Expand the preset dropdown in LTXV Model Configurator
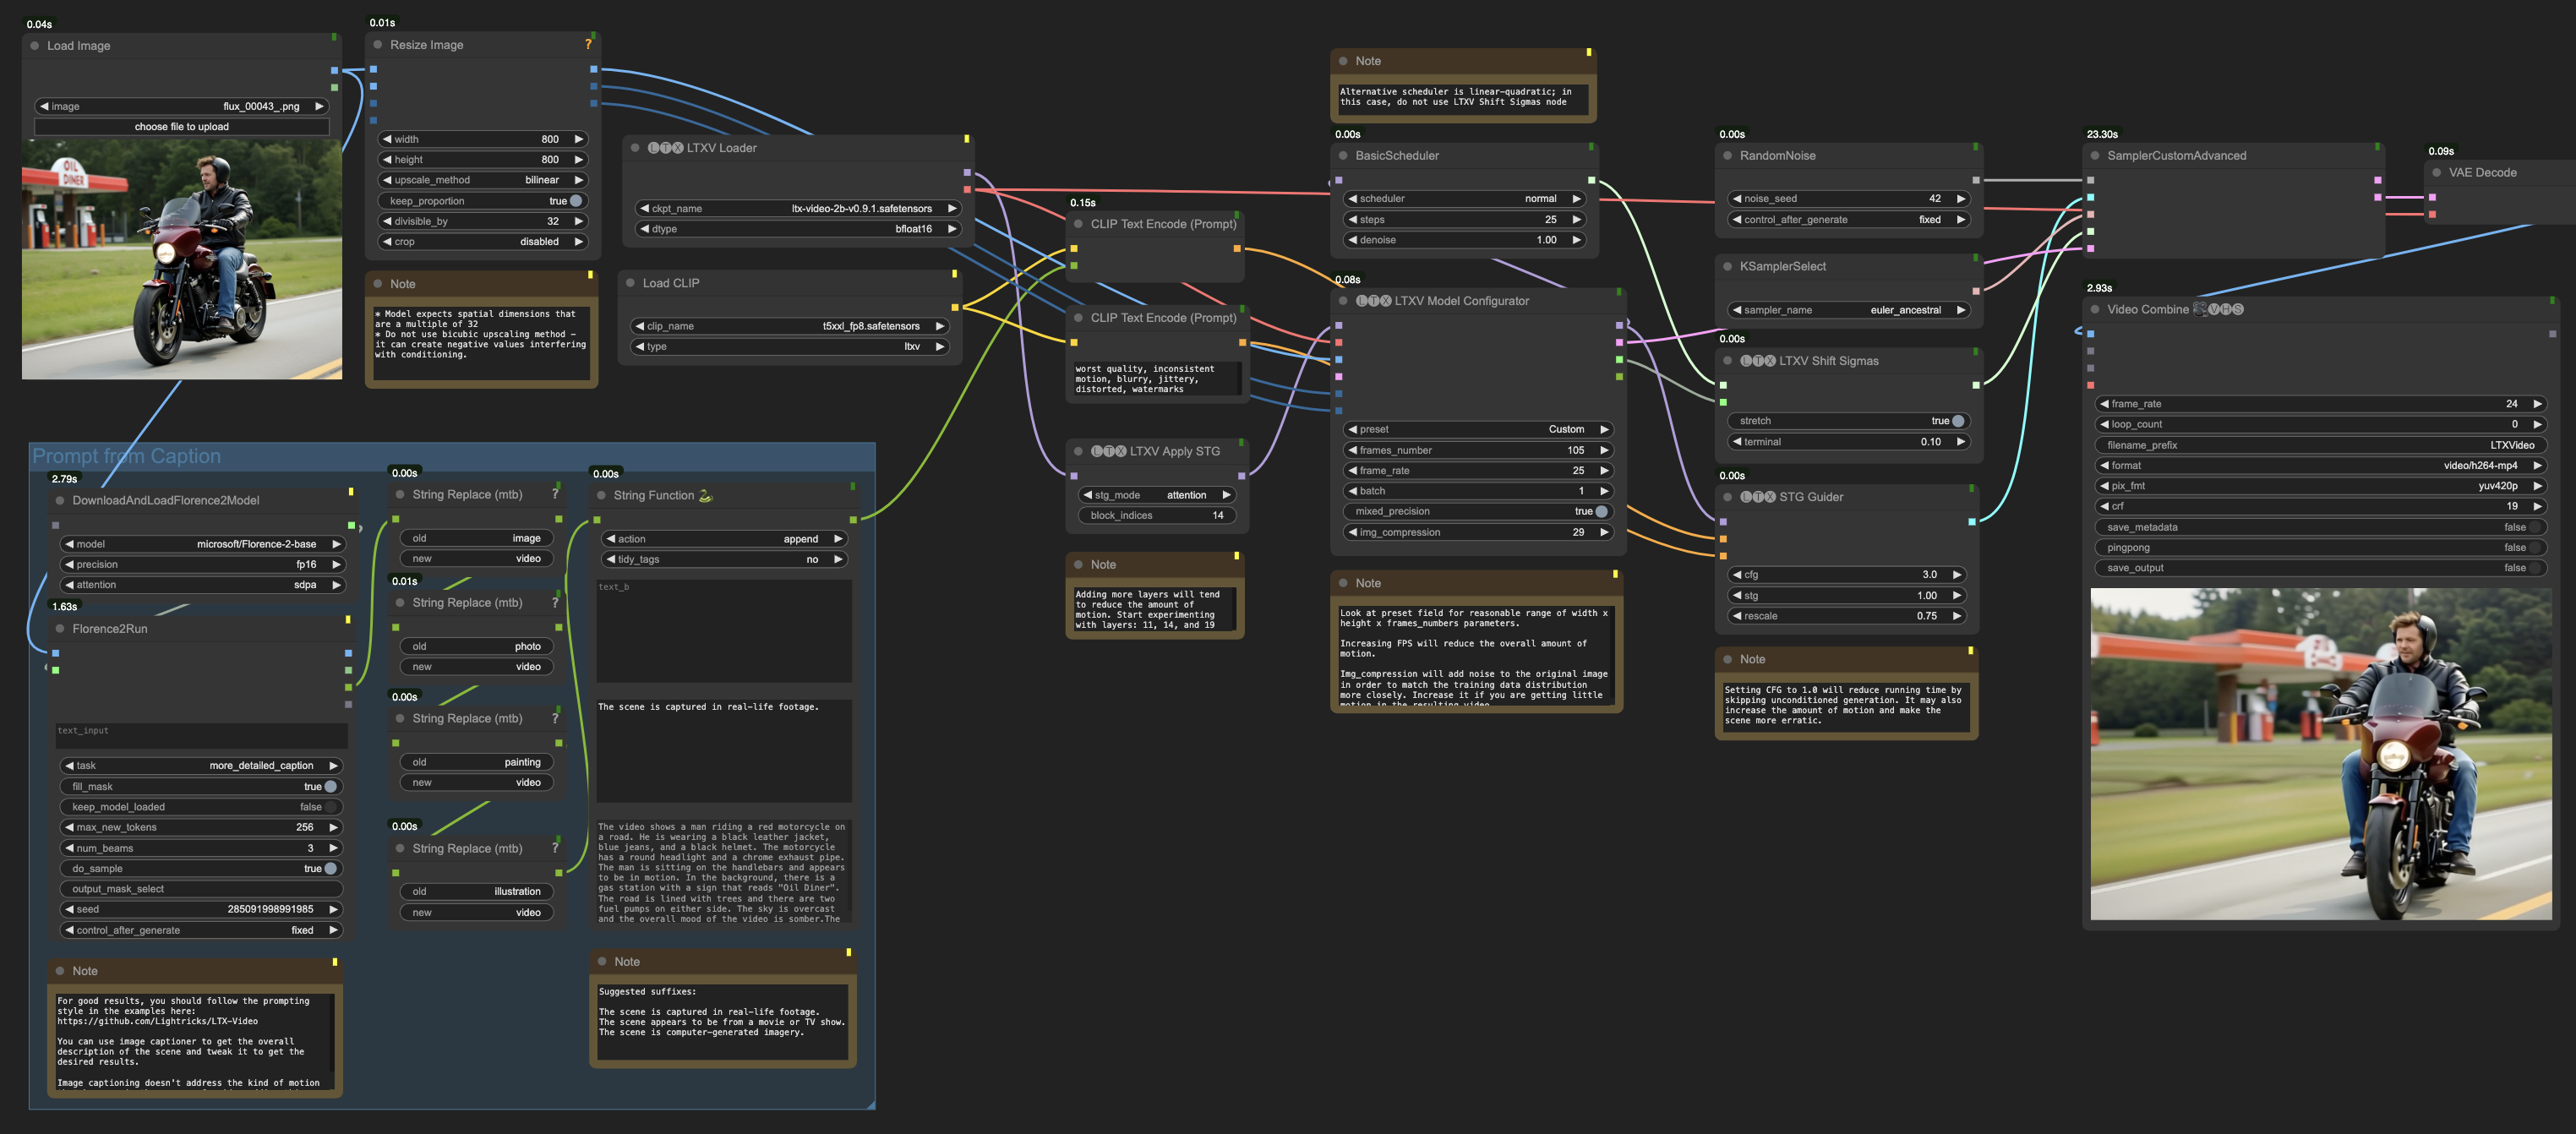The height and width of the screenshot is (1134, 2576). tap(1476, 429)
